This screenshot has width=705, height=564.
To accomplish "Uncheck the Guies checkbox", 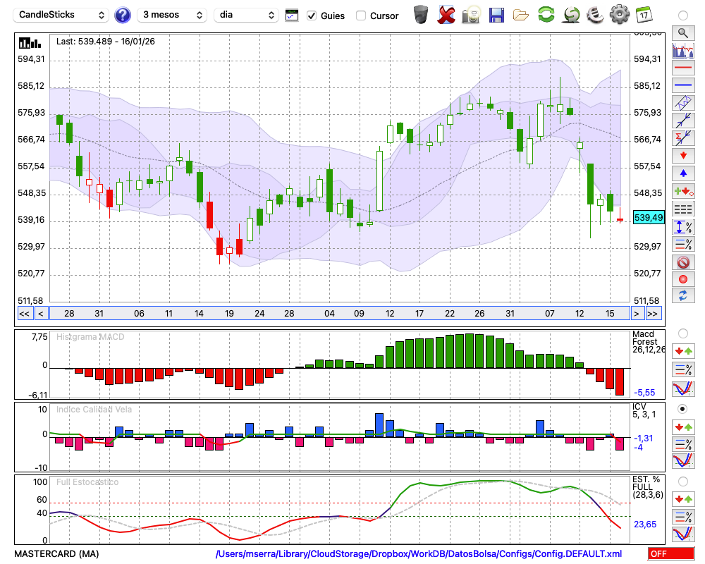I will (x=312, y=16).
